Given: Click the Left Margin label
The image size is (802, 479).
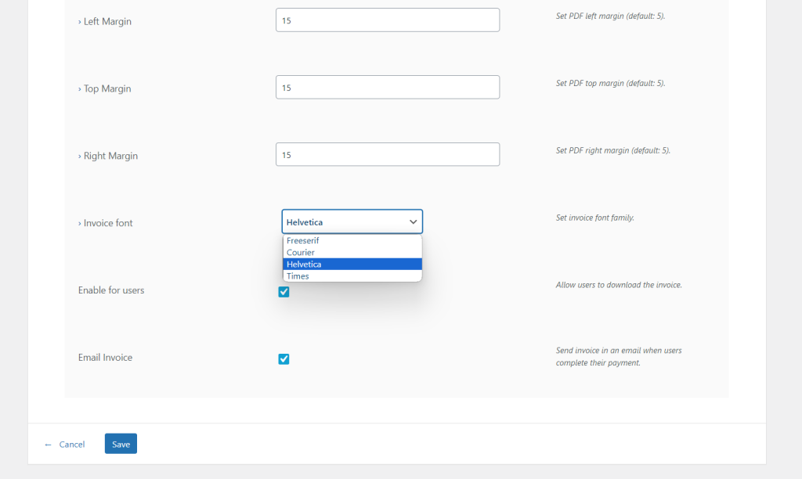Looking at the screenshot, I should [105, 22].
